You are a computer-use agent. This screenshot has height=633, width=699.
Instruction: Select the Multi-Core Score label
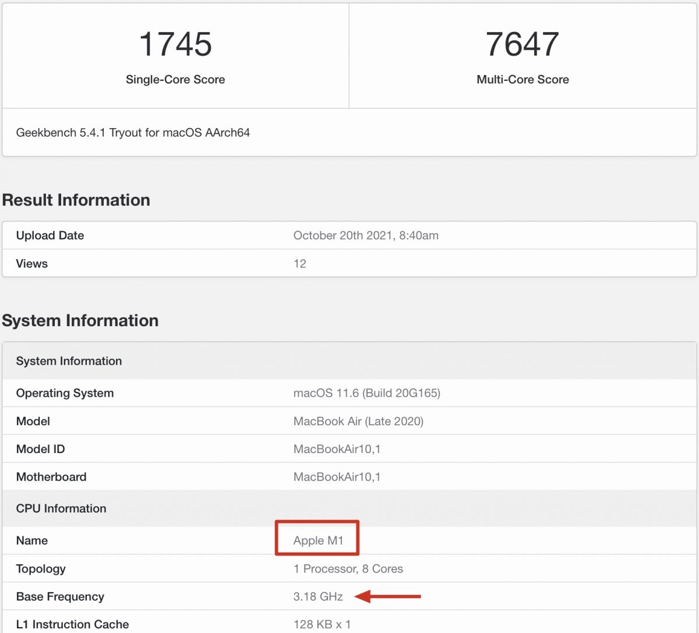pyautogui.click(x=523, y=80)
